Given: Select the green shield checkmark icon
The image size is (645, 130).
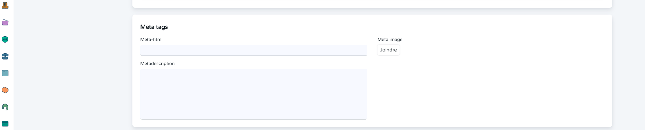Looking at the screenshot, I should click(x=5, y=39).
